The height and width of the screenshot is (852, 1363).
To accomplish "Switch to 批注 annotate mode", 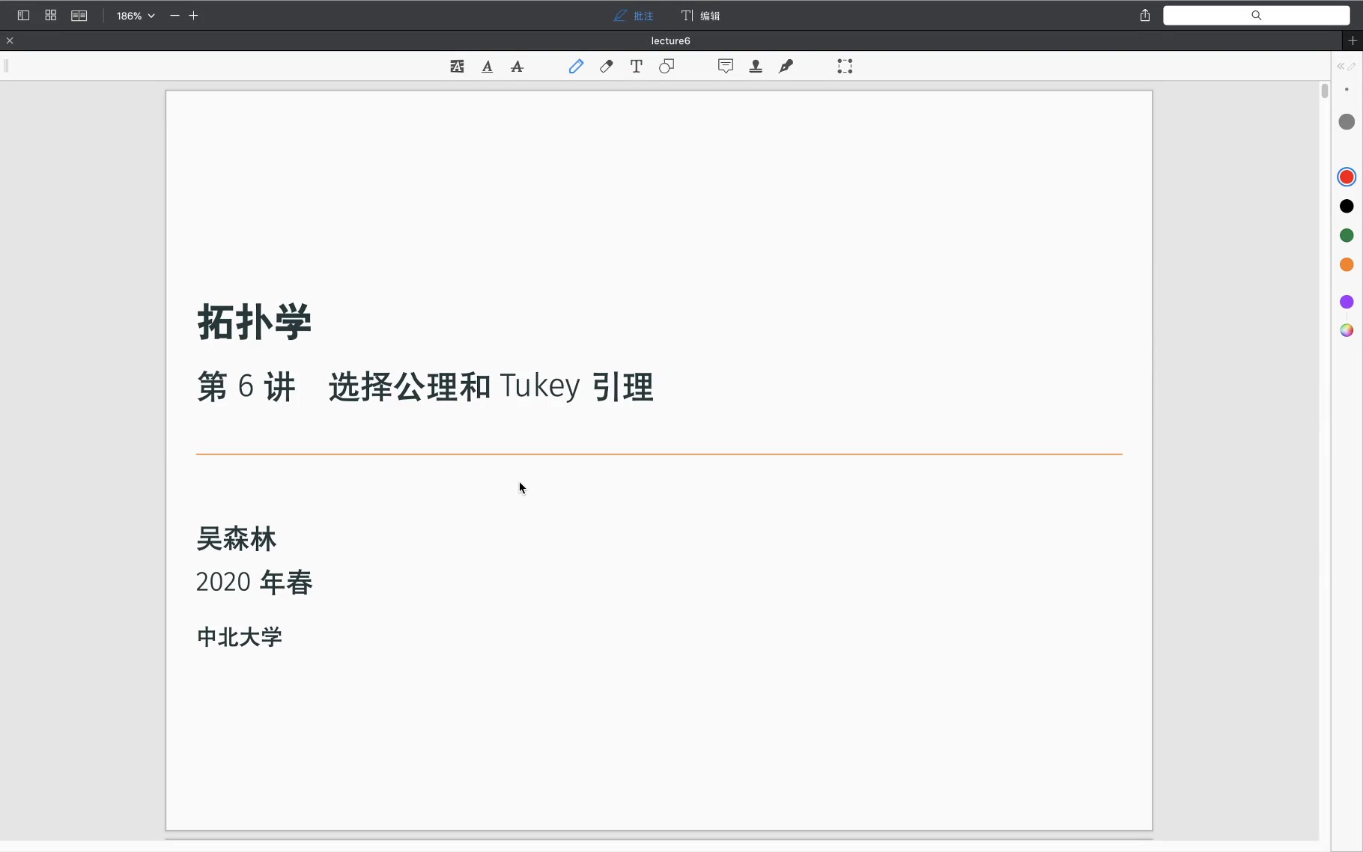I will 634,16.
